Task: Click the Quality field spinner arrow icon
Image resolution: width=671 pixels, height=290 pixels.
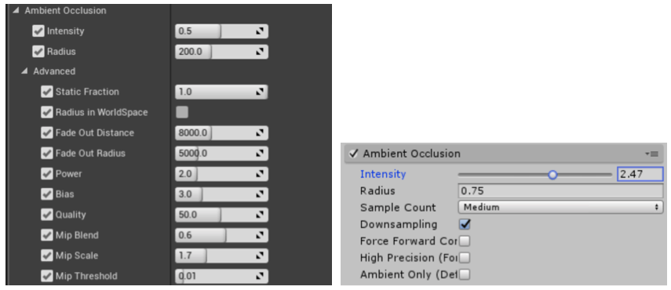Action: pyautogui.click(x=259, y=215)
